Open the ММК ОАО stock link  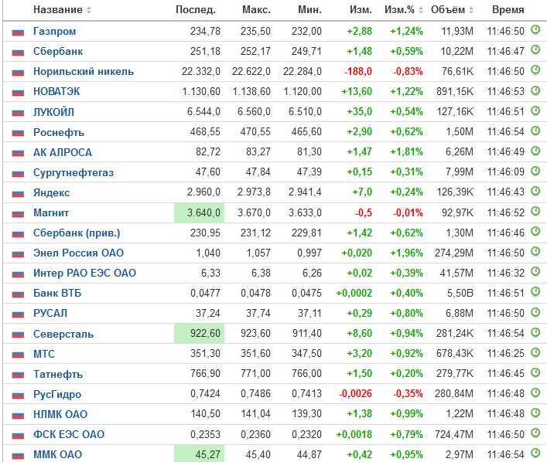57,454
